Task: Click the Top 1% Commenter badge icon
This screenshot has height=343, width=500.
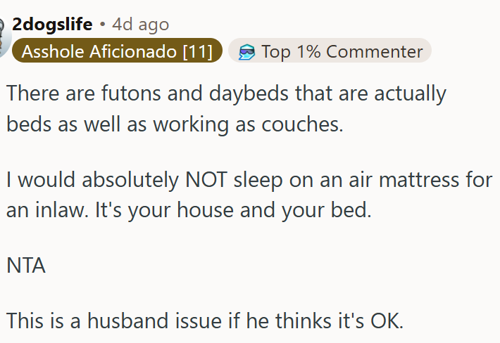Action: coord(246,51)
